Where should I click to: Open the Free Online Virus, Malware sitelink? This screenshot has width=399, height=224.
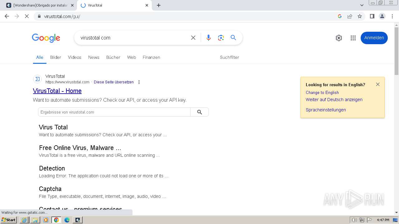coord(80,148)
